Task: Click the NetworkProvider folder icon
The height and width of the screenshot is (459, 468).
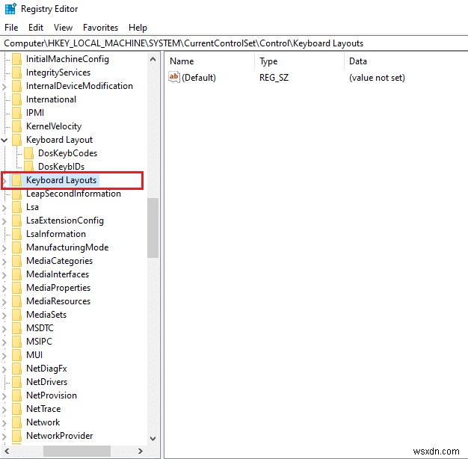Action: (x=16, y=436)
